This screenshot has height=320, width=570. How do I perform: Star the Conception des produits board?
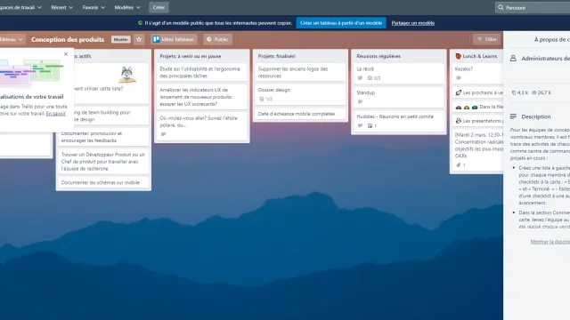point(139,39)
